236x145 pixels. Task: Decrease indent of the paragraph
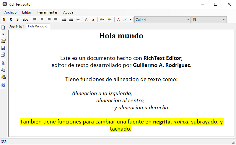64,19
